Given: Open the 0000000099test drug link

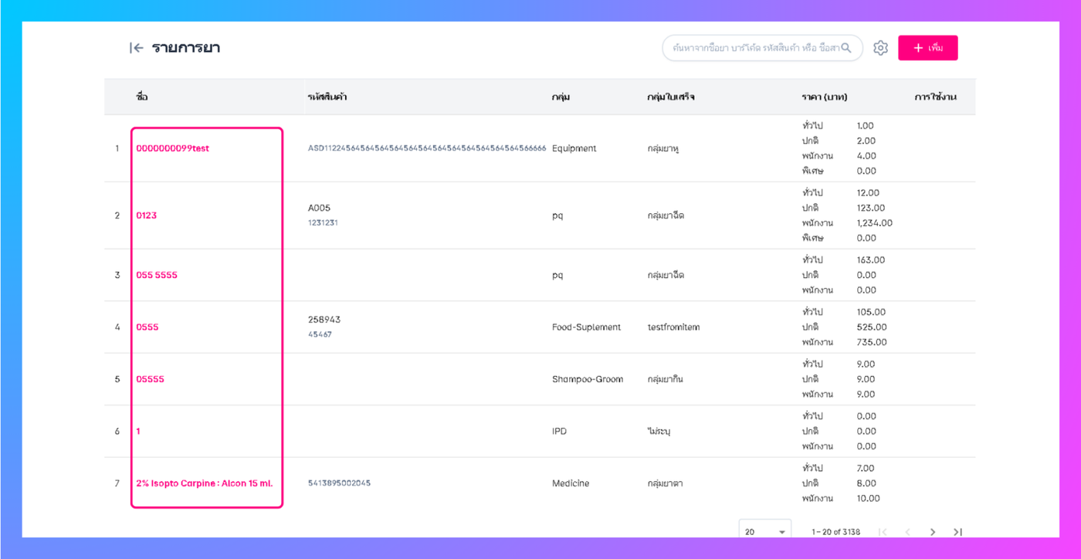Looking at the screenshot, I should pos(172,148).
